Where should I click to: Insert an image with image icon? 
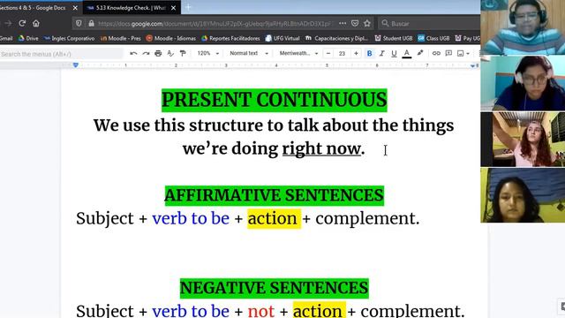click(461, 53)
